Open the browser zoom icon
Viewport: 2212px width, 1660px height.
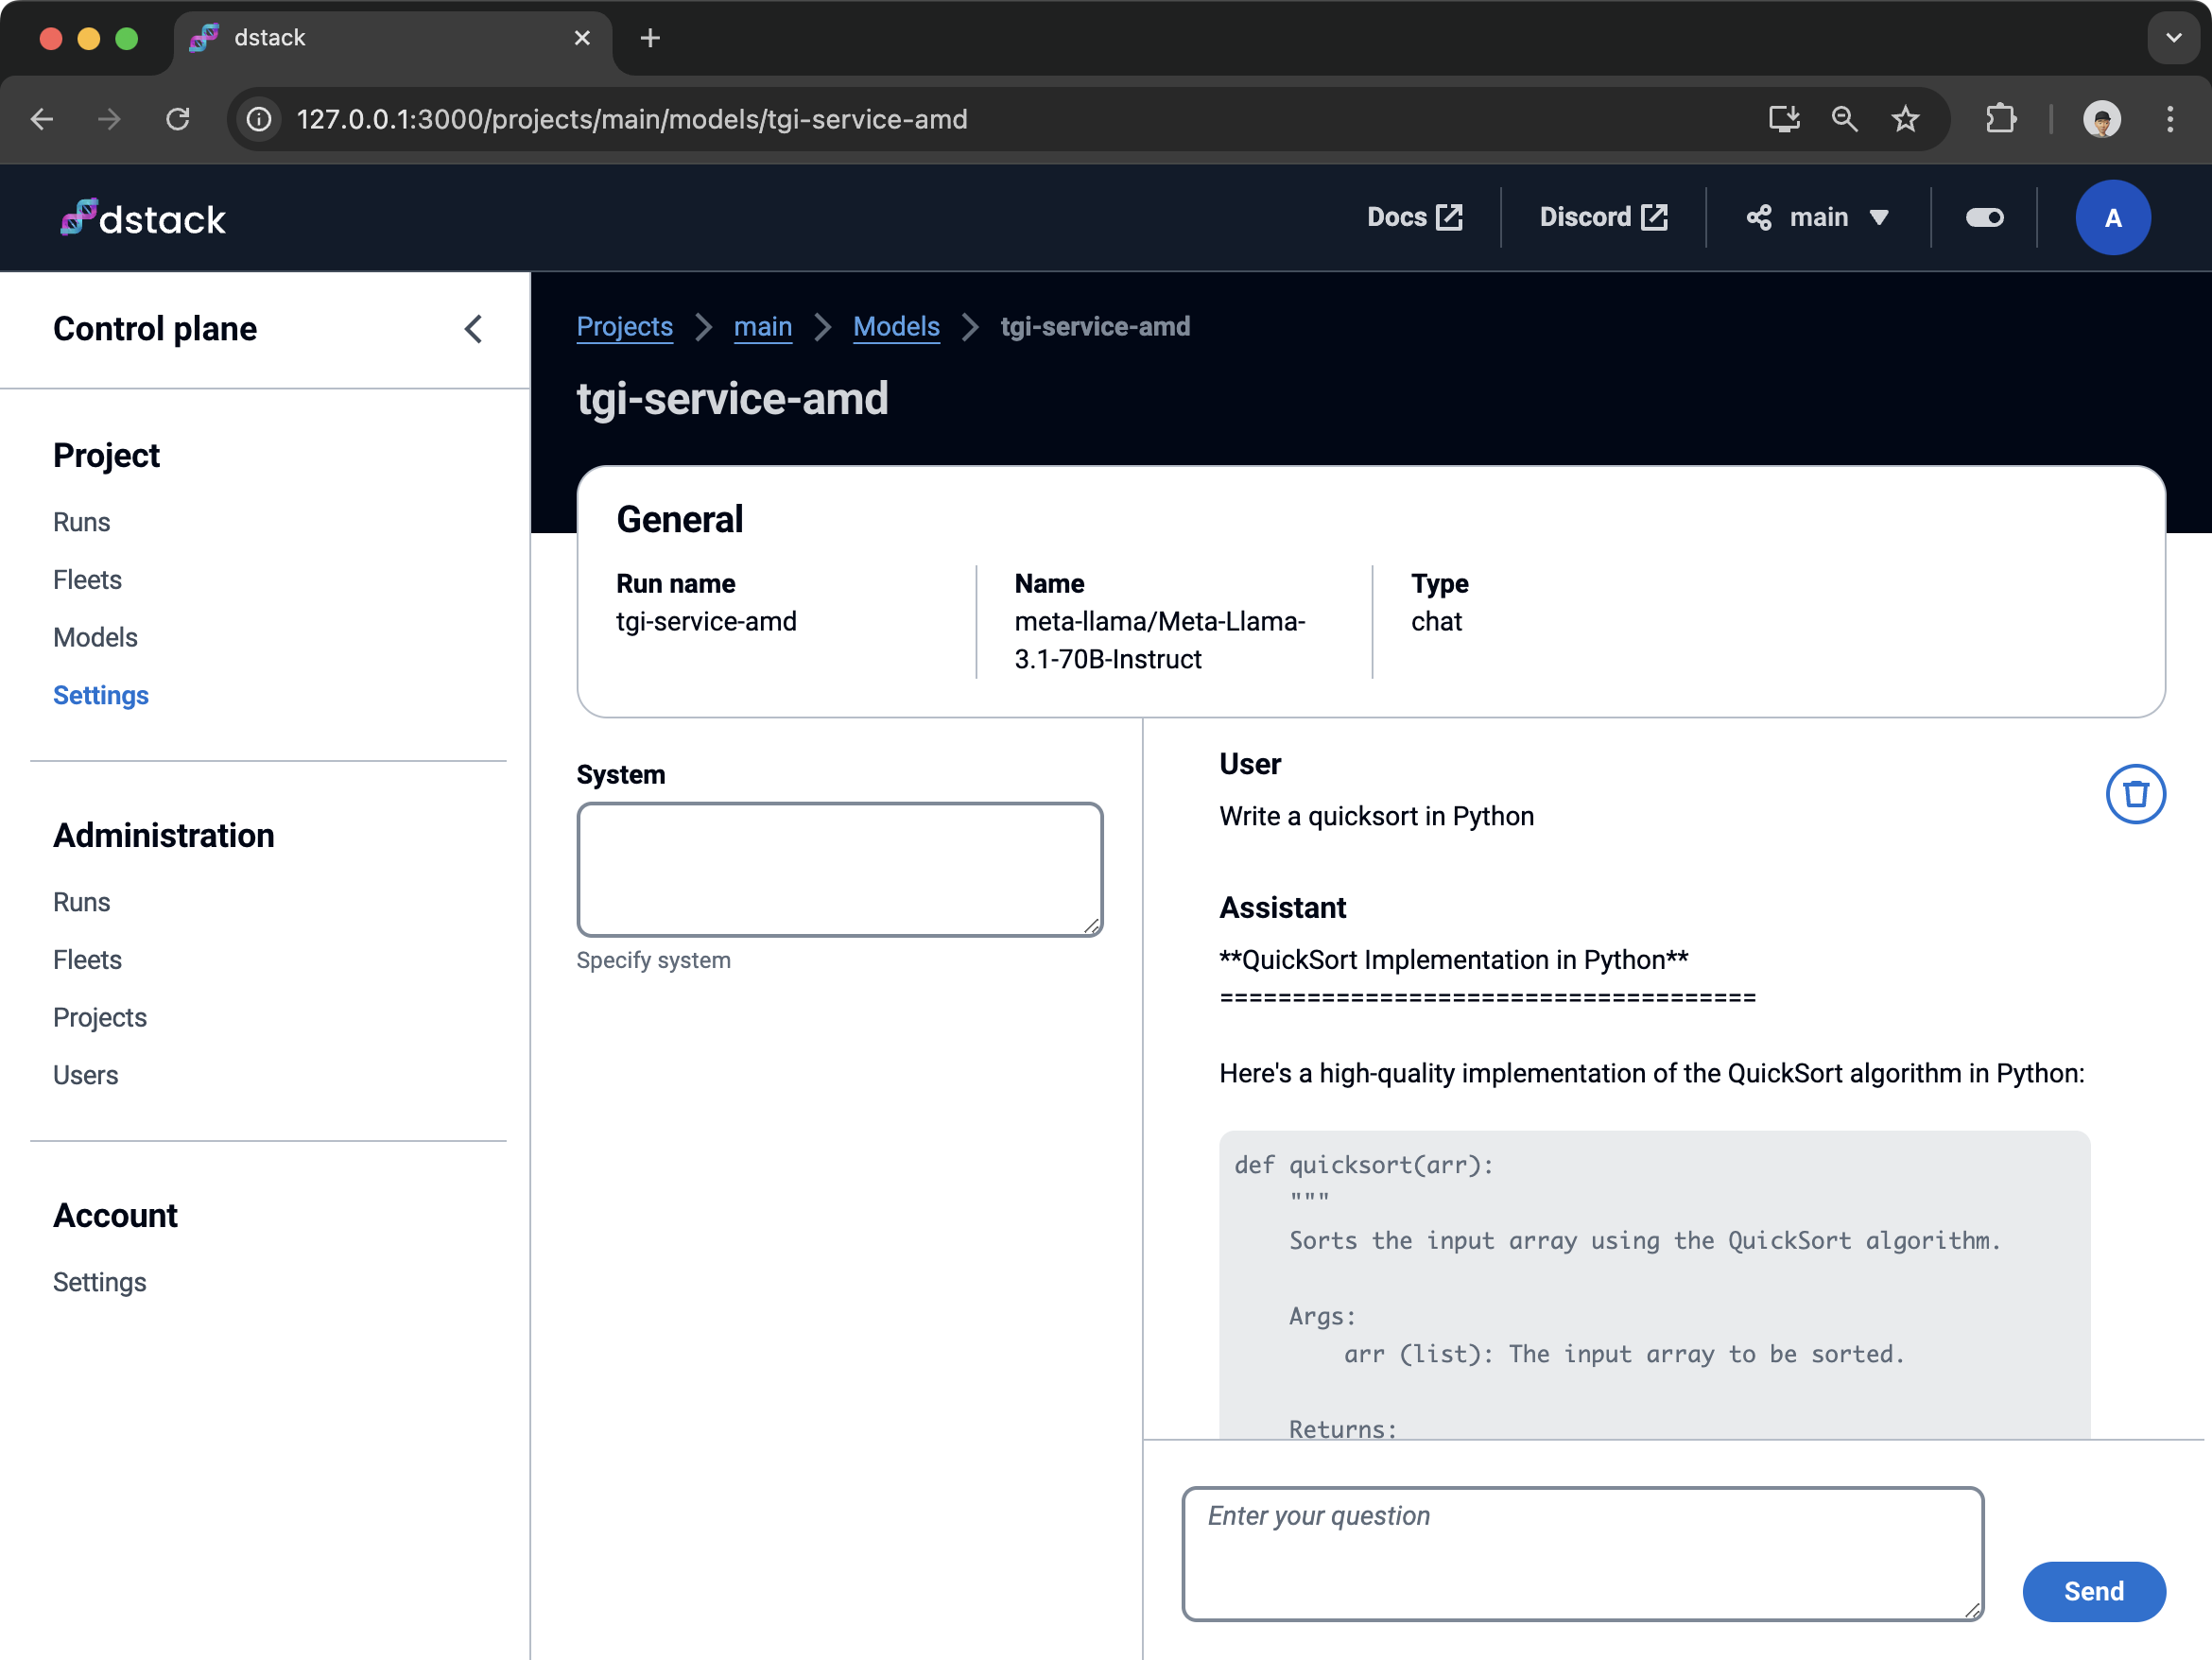point(1844,120)
